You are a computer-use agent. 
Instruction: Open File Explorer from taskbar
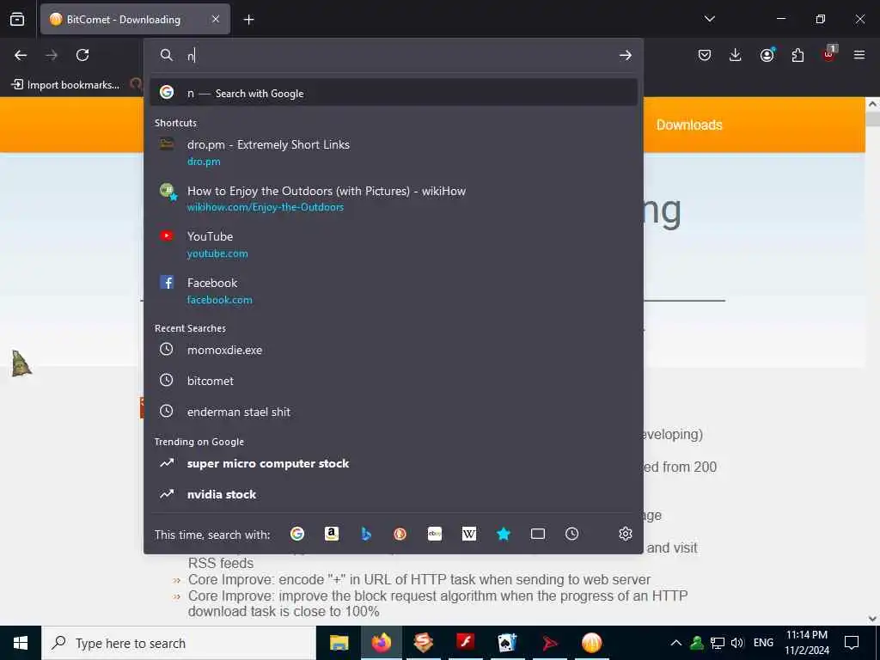click(339, 643)
